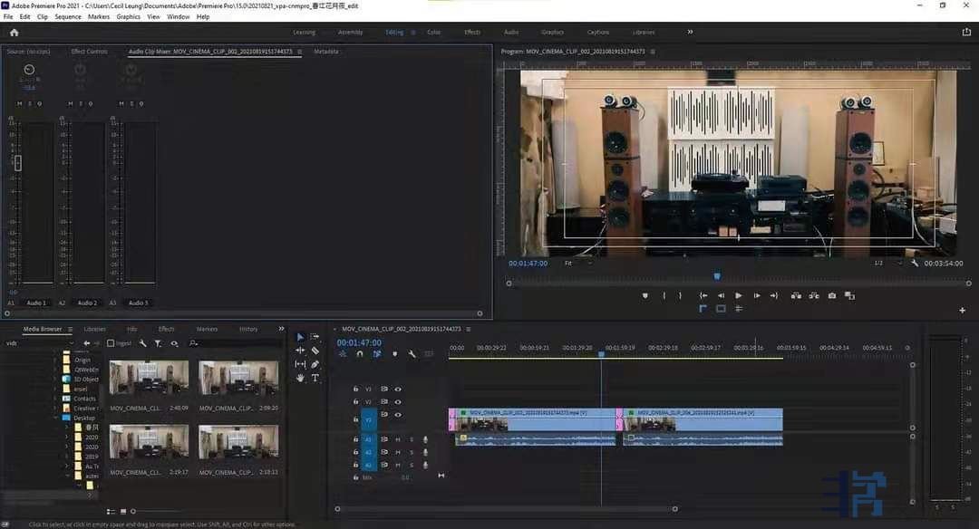
Task: Open the Effect Controls panel tab
Action: tap(89, 52)
